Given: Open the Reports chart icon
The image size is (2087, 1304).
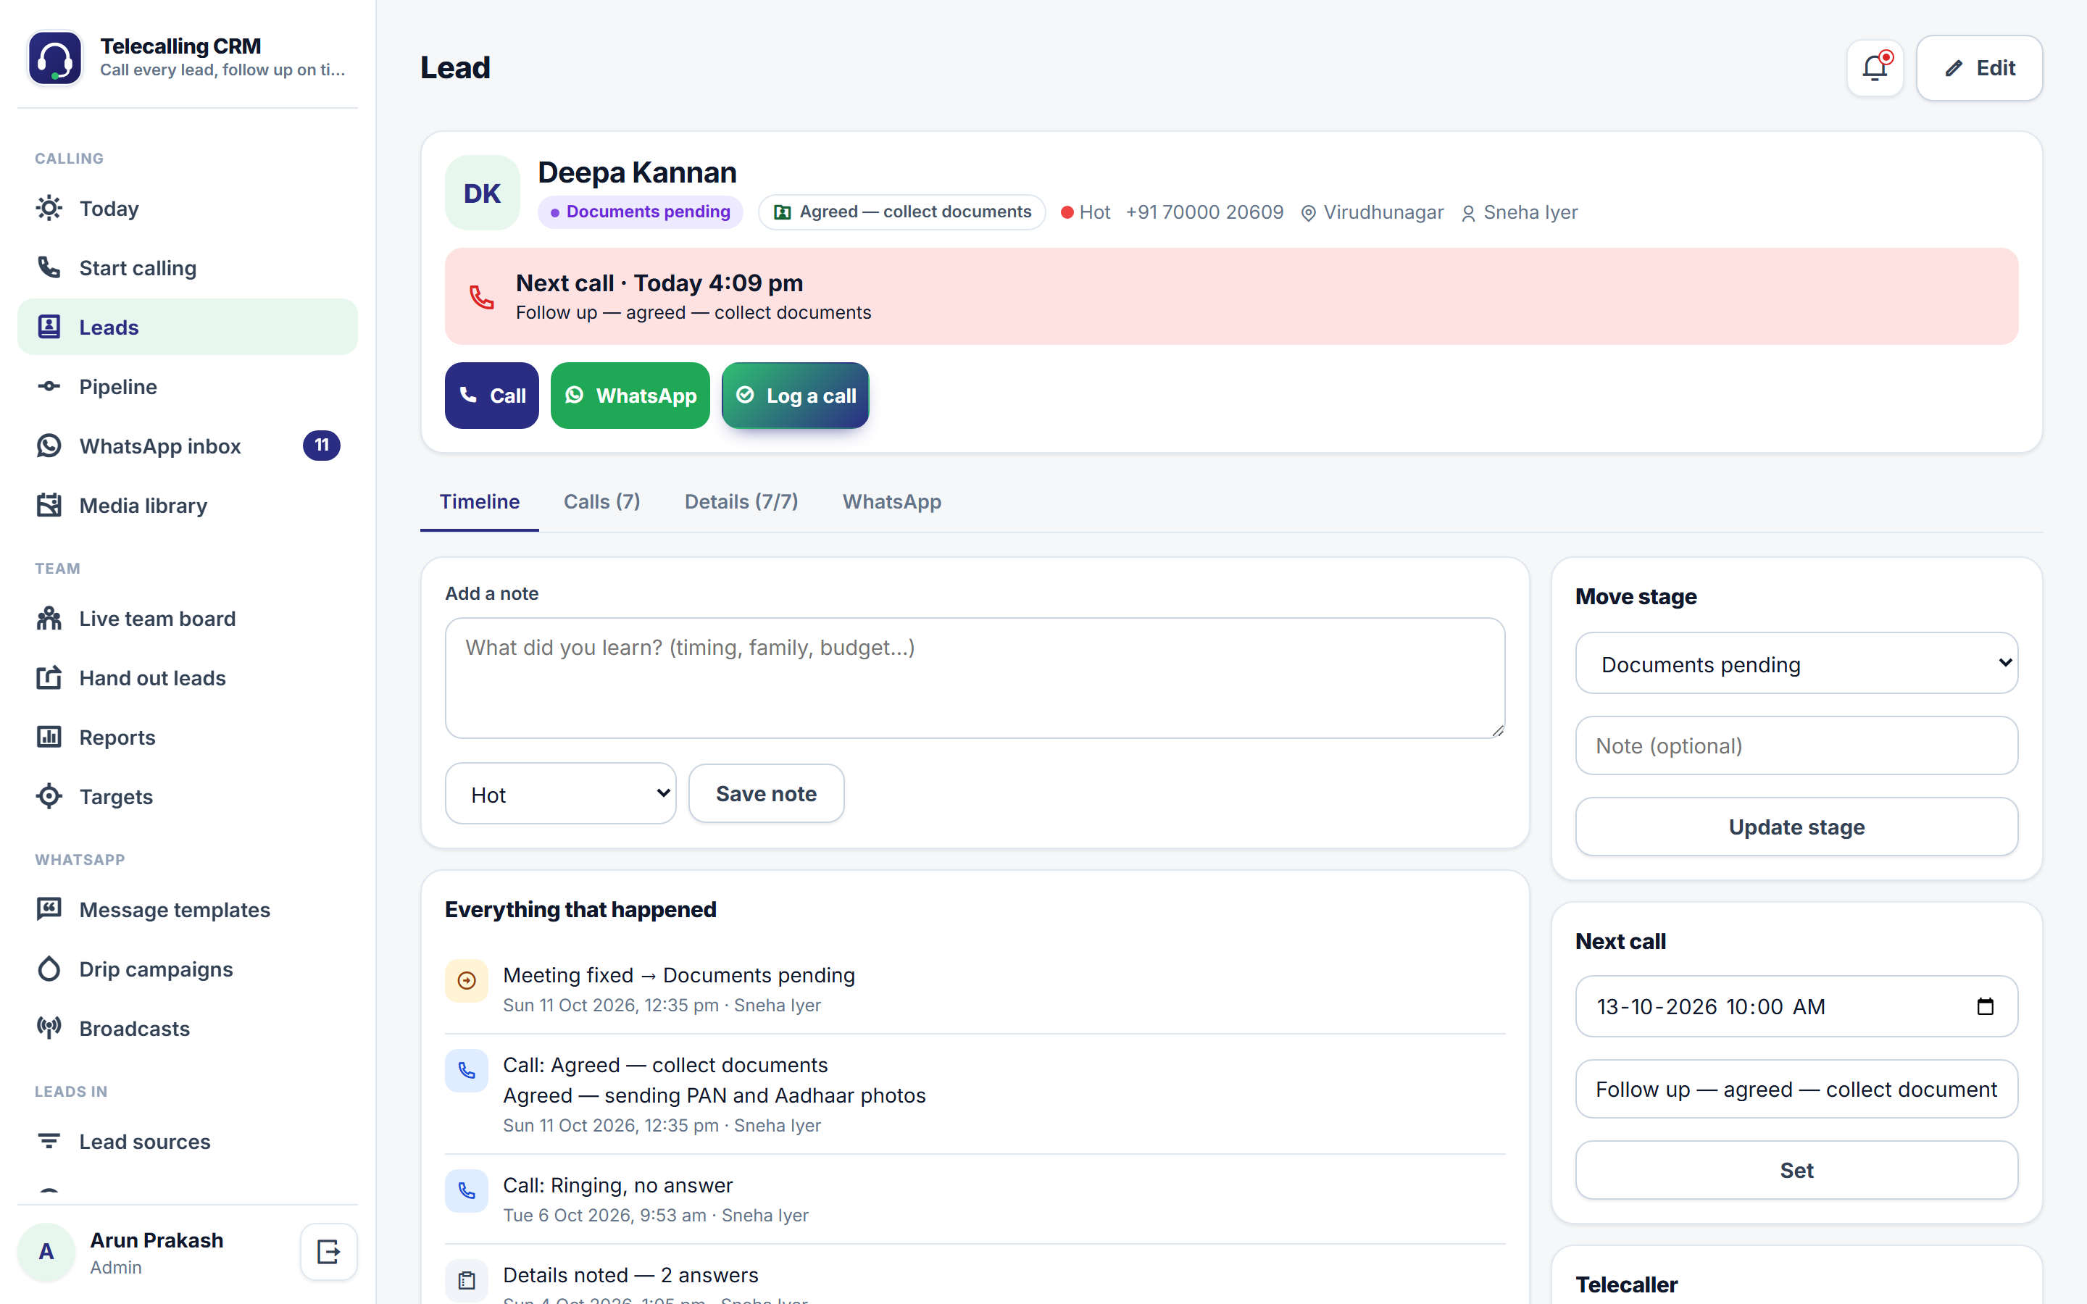Looking at the screenshot, I should pyautogui.click(x=49, y=737).
